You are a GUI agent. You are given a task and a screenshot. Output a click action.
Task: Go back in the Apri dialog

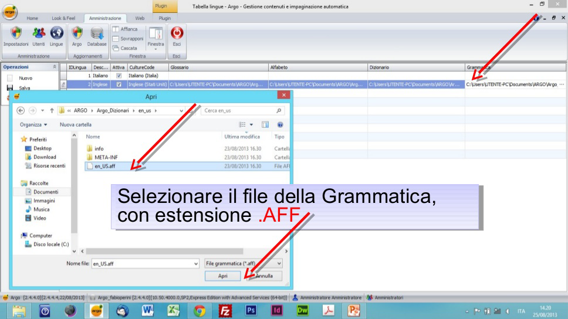21,110
